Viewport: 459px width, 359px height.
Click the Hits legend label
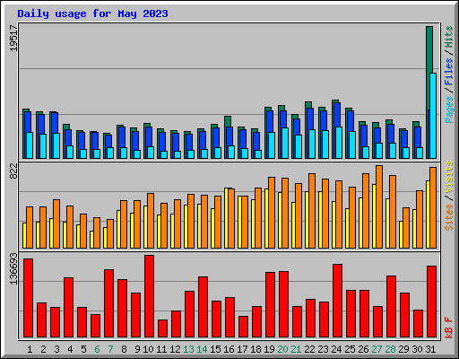click(449, 37)
